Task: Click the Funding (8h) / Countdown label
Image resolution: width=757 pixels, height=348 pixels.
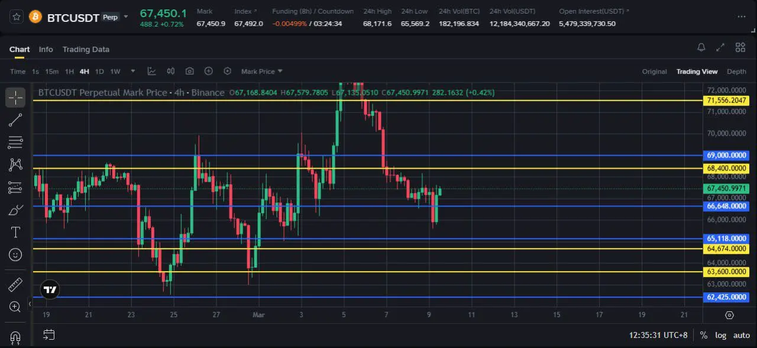Action: click(313, 11)
